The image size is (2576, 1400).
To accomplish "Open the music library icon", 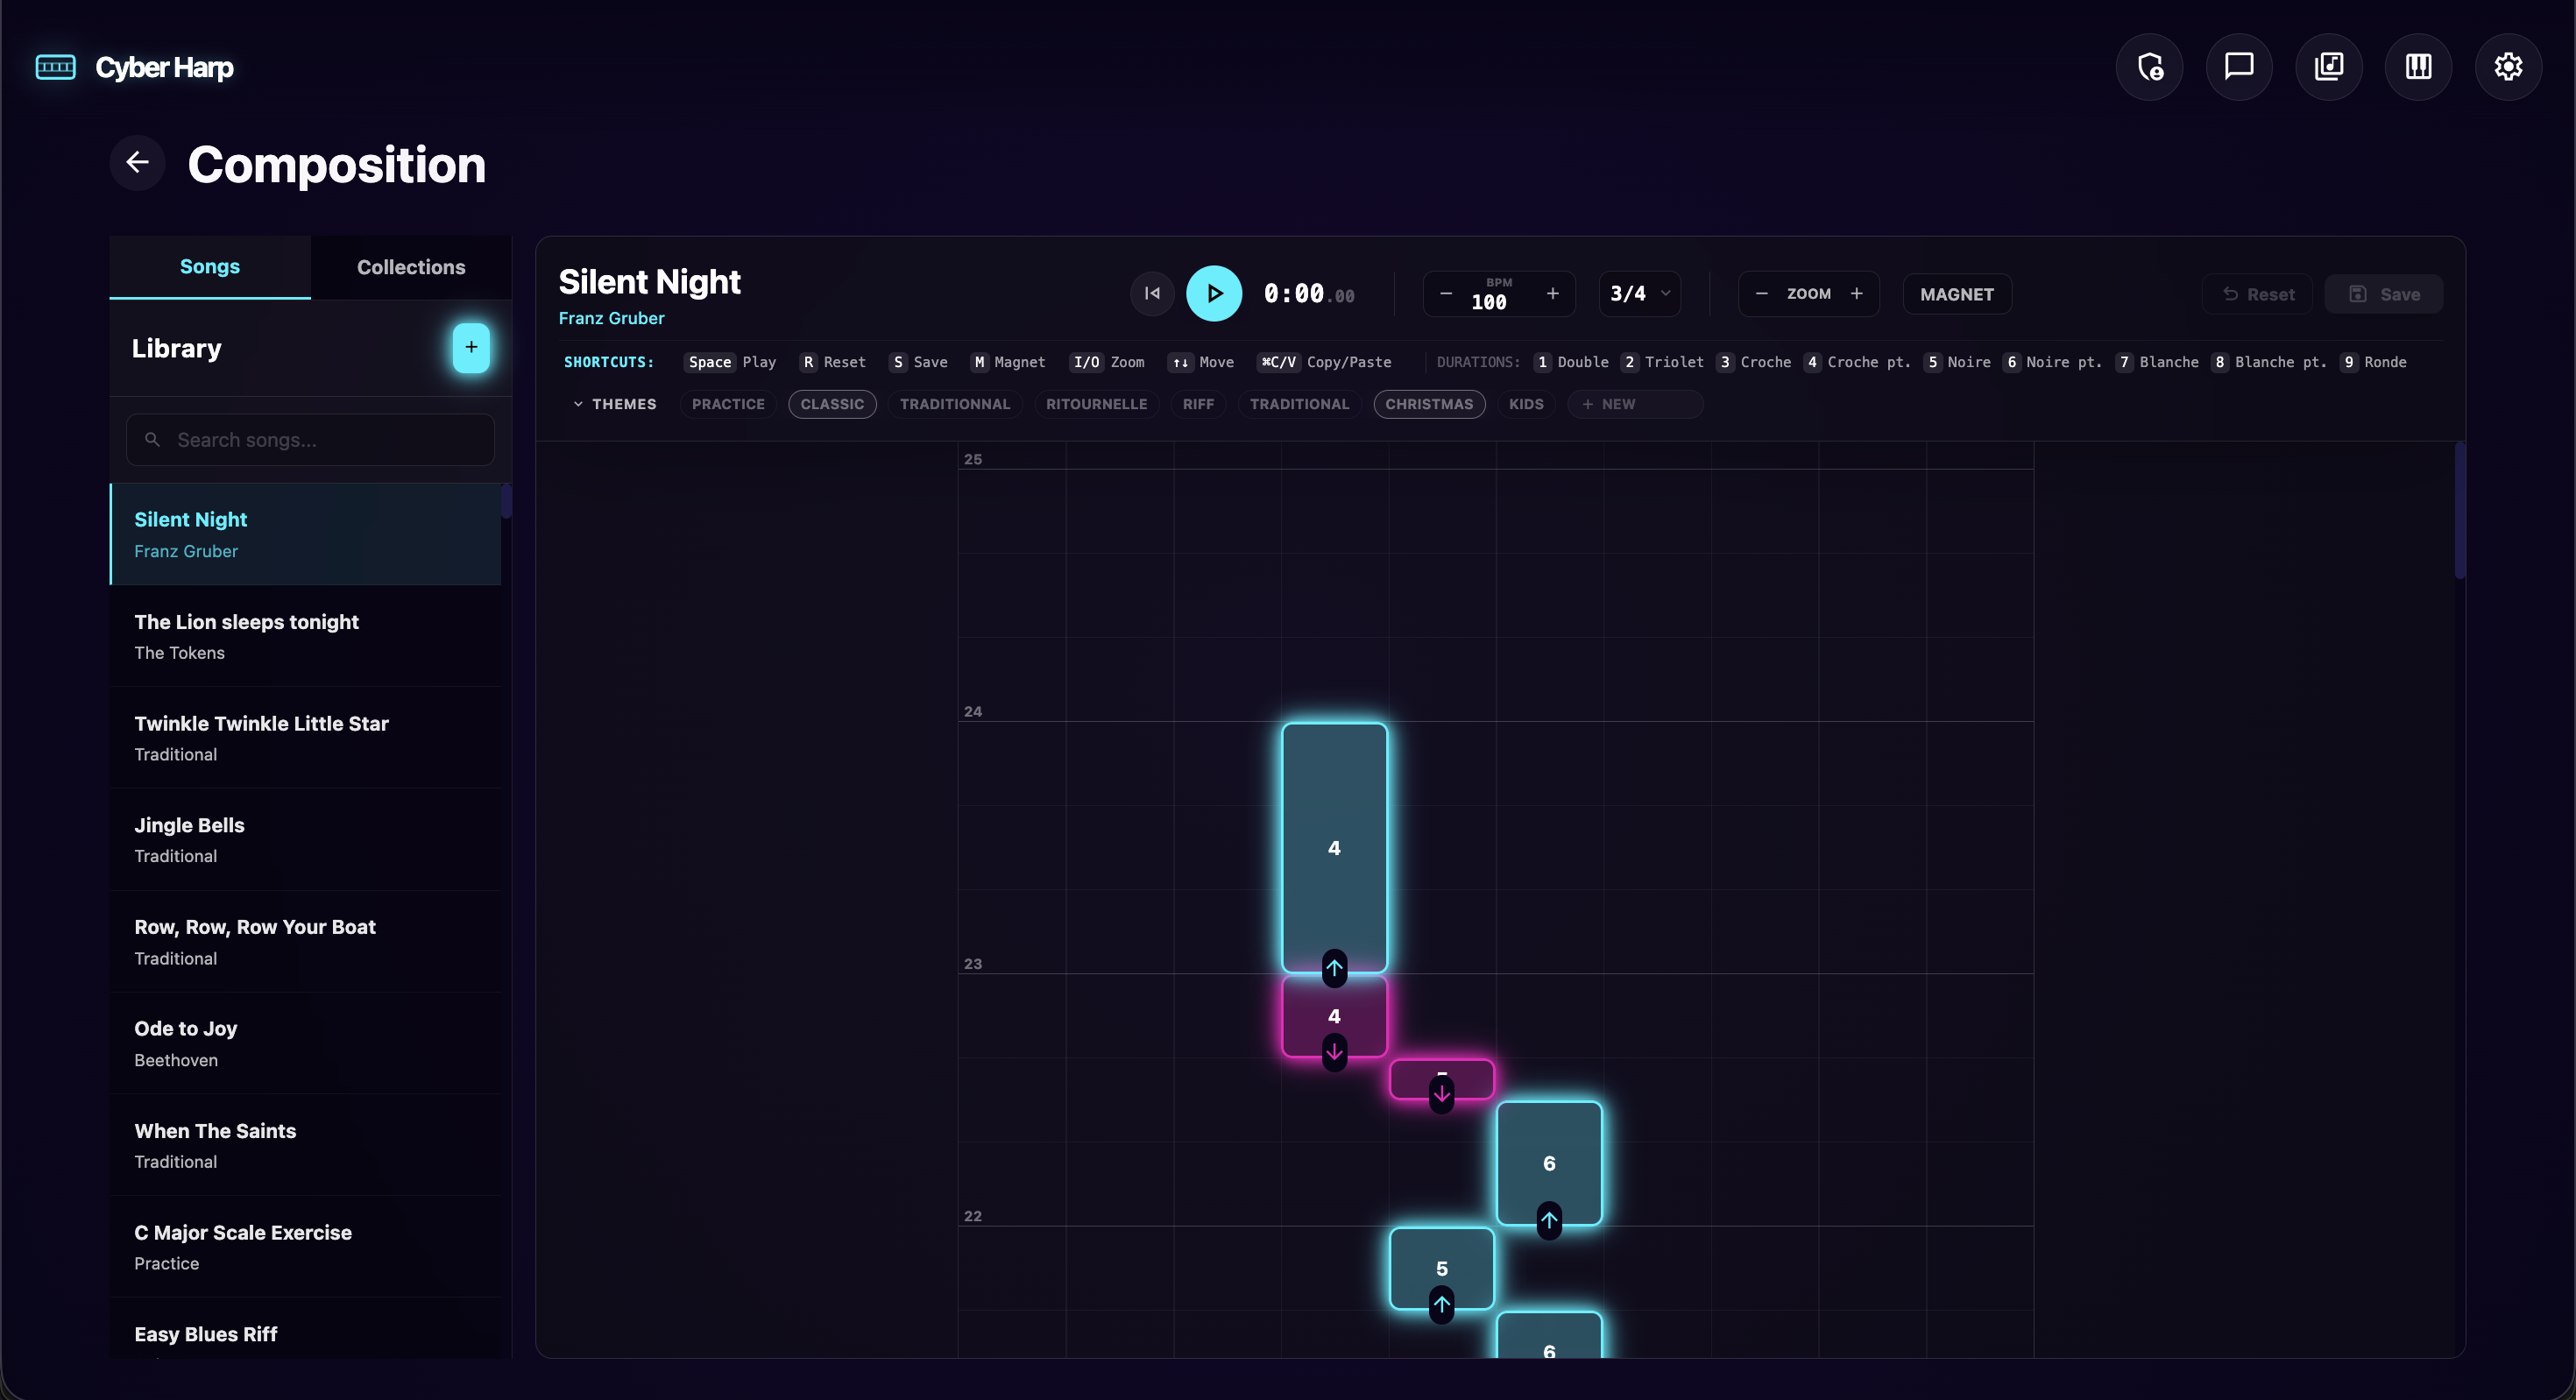I will tap(2328, 67).
